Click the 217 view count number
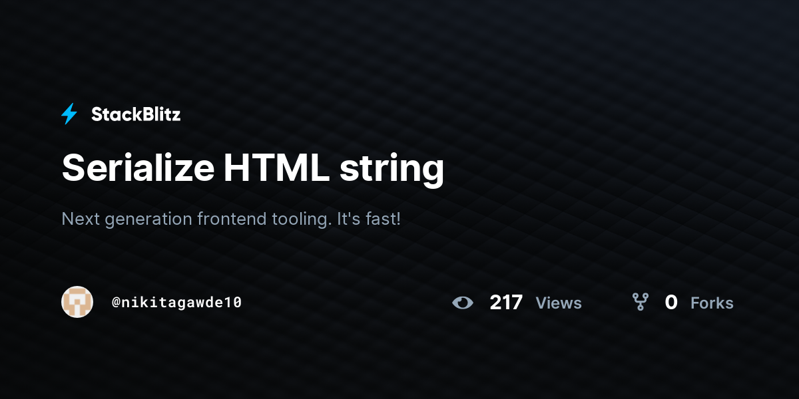Image resolution: width=799 pixels, height=399 pixels. [506, 303]
